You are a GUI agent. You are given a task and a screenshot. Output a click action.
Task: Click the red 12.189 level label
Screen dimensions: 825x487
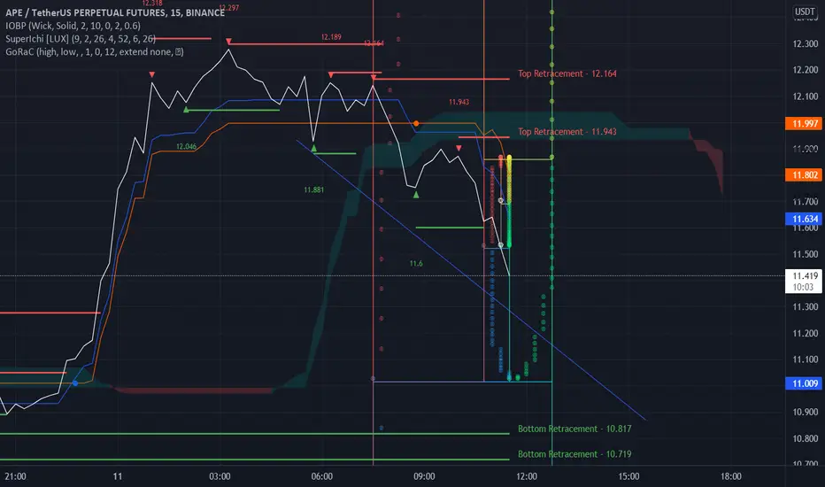331,37
